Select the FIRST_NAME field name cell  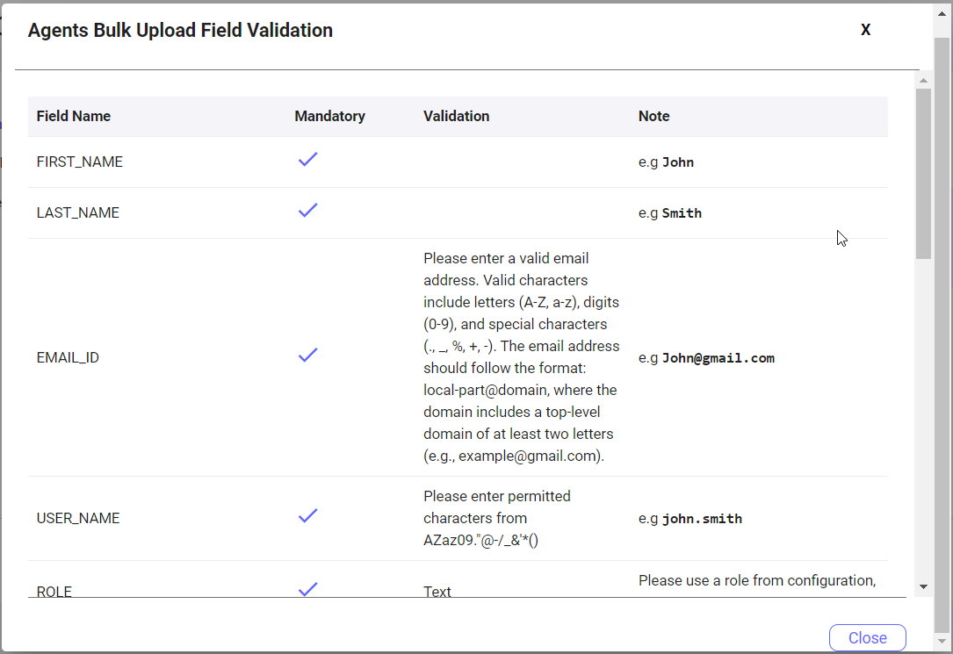[x=80, y=162]
